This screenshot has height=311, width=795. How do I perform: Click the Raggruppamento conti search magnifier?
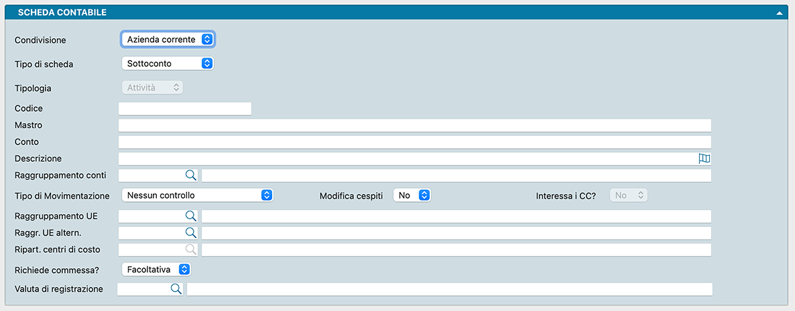click(190, 175)
